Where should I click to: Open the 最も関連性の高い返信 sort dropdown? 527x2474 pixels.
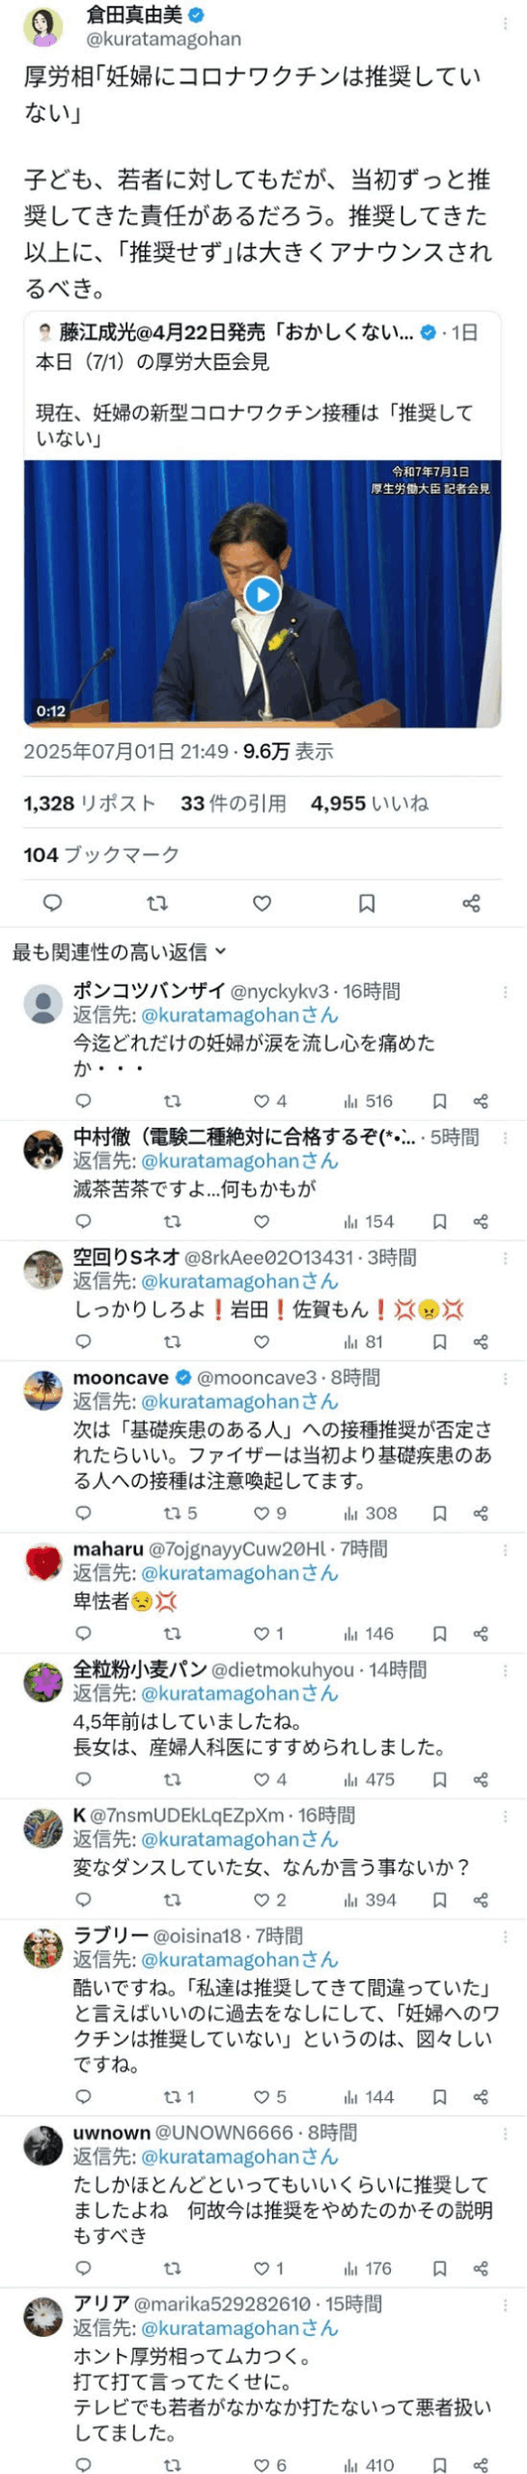pyautogui.click(x=120, y=952)
